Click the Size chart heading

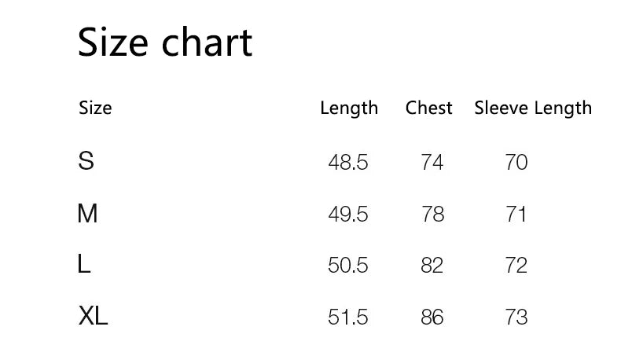click(165, 42)
